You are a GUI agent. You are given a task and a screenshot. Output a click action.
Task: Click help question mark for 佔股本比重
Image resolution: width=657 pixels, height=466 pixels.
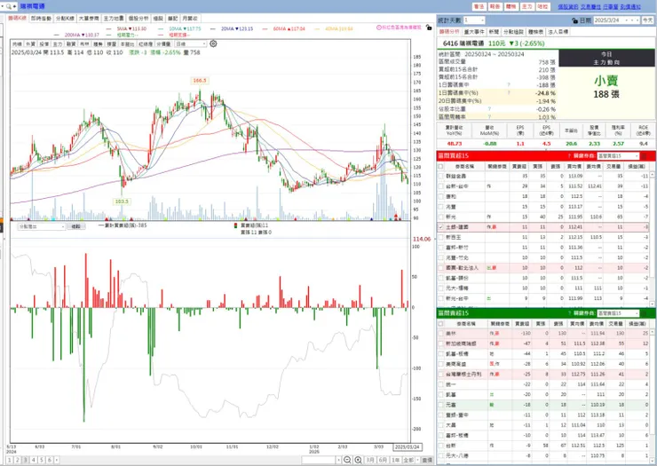tap(489, 109)
